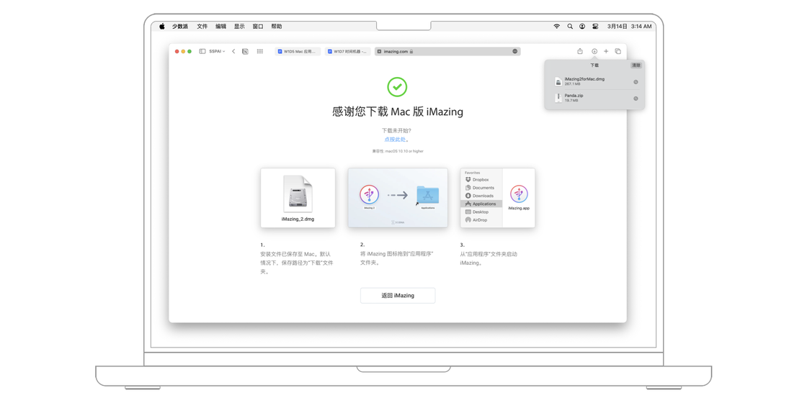Click the imazing.com address field

click(447, 51)
